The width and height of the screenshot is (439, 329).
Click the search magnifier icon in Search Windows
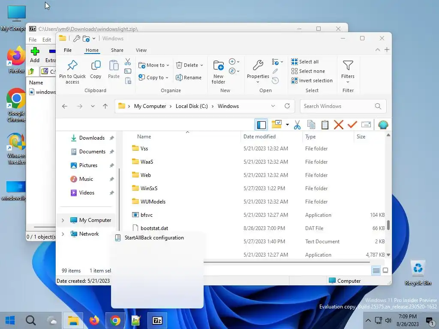point(378,106)
